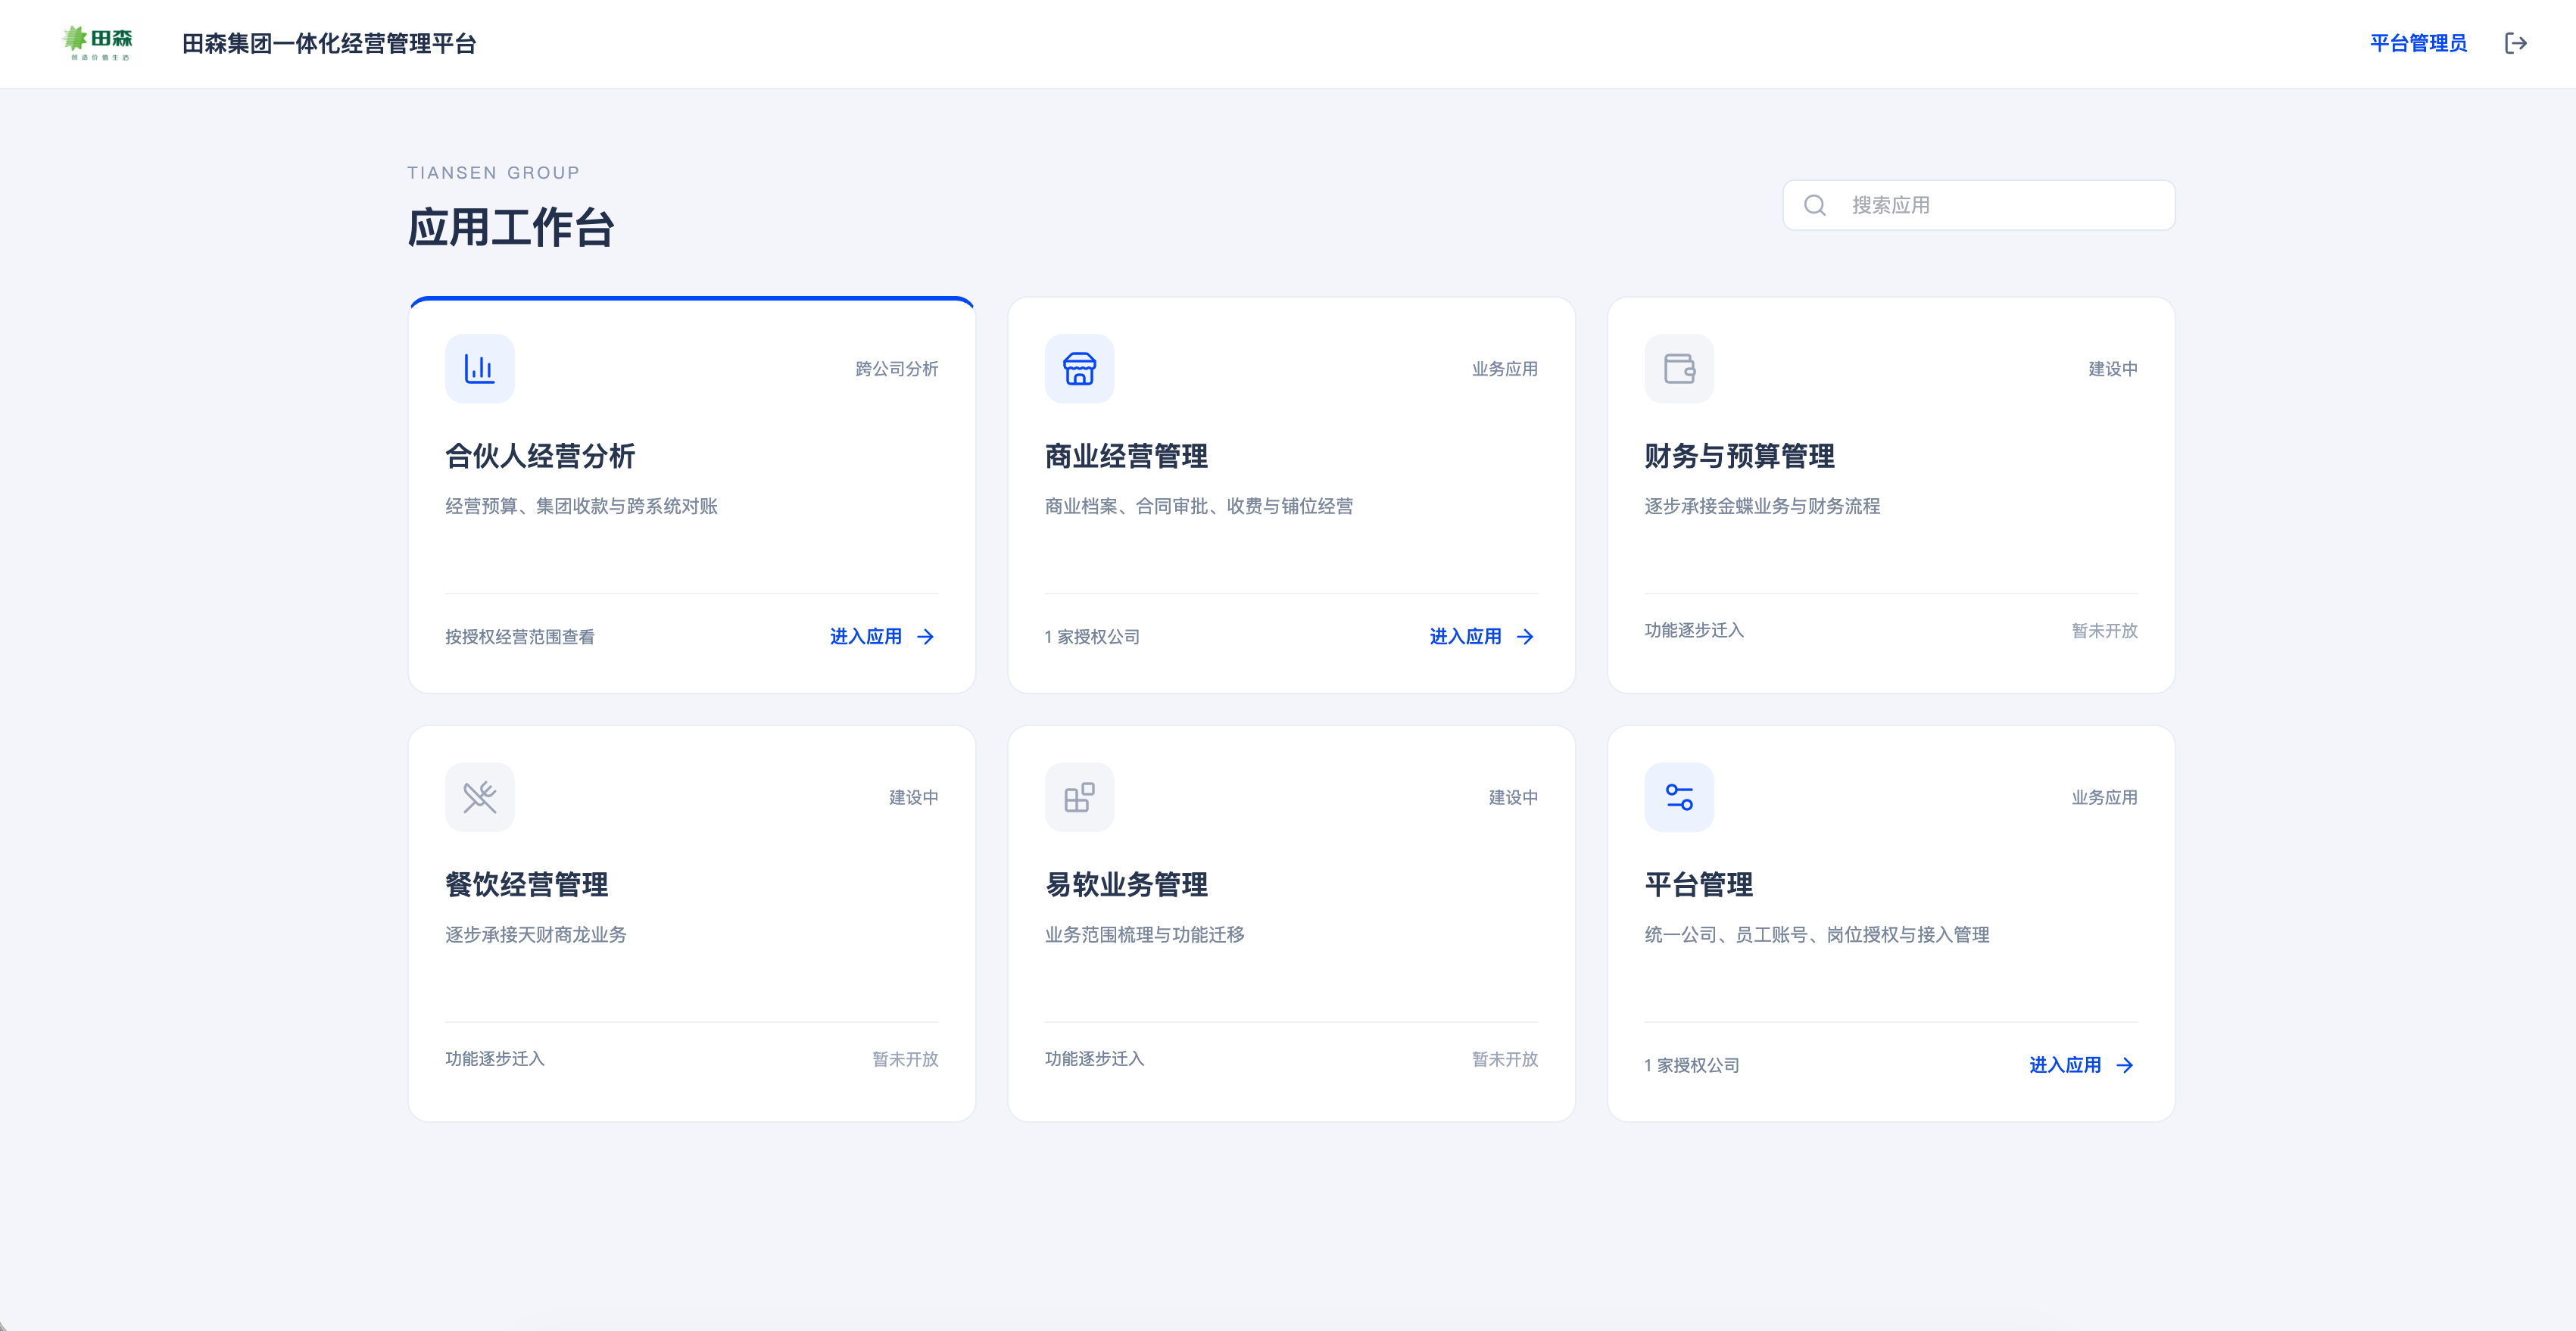2576x1331 pixels.
Task: Click description 业务范围梳理与功能迁移
Action: point(1144,934)
